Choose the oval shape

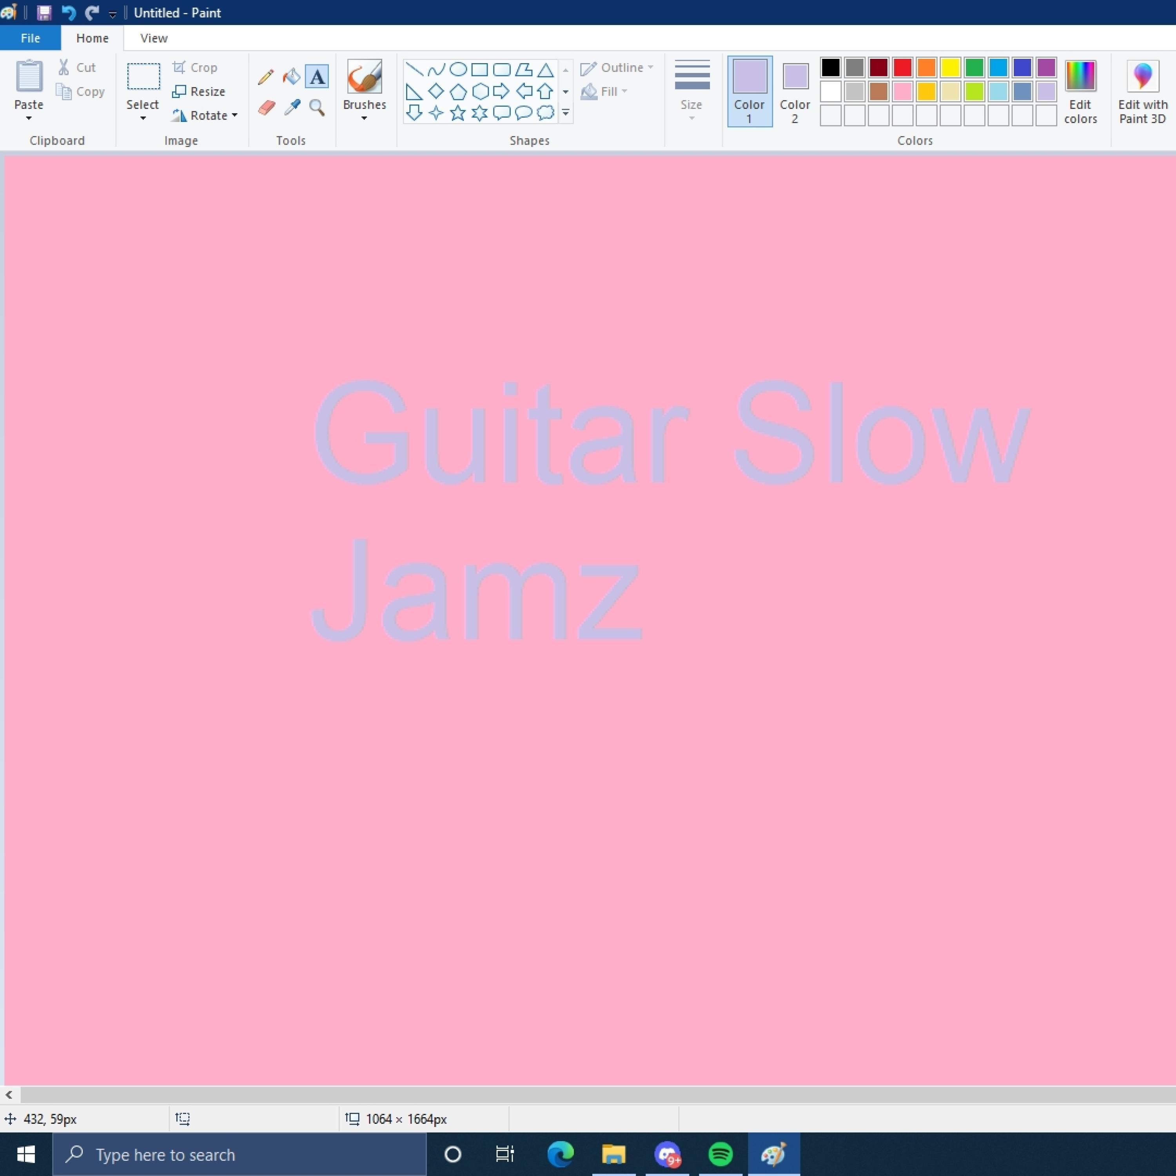pyautogui.click(x=458, y=69)
